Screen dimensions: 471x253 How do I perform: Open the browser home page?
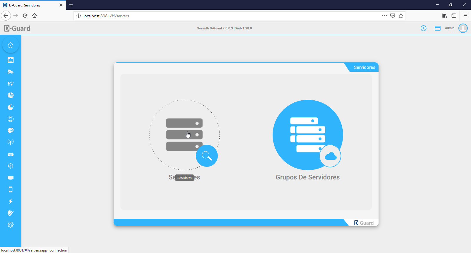[34, 16]
